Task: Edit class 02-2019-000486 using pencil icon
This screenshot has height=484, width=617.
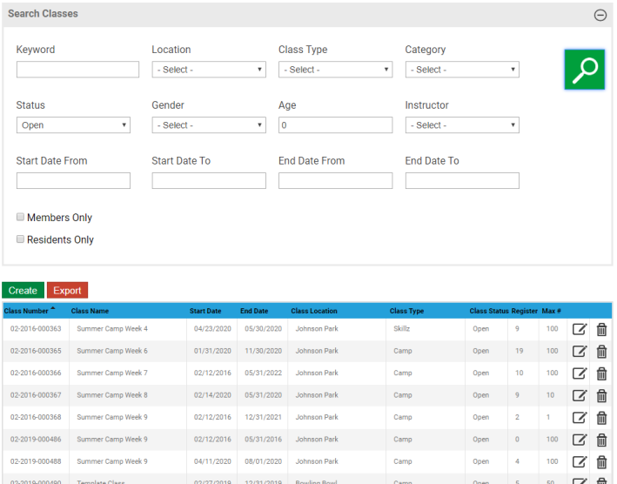Action: (x=579, y=440)
